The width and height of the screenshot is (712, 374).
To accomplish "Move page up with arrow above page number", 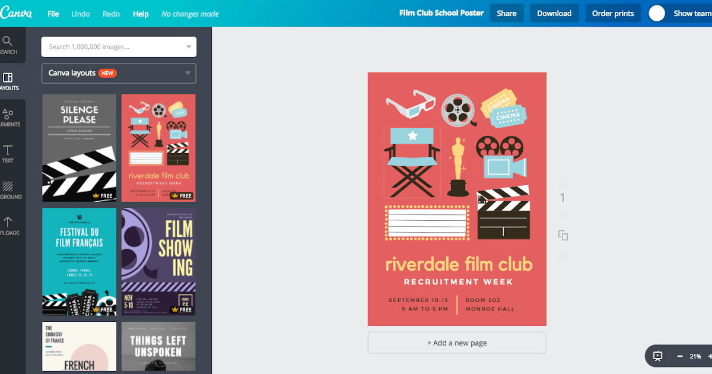I will point(563,183).
